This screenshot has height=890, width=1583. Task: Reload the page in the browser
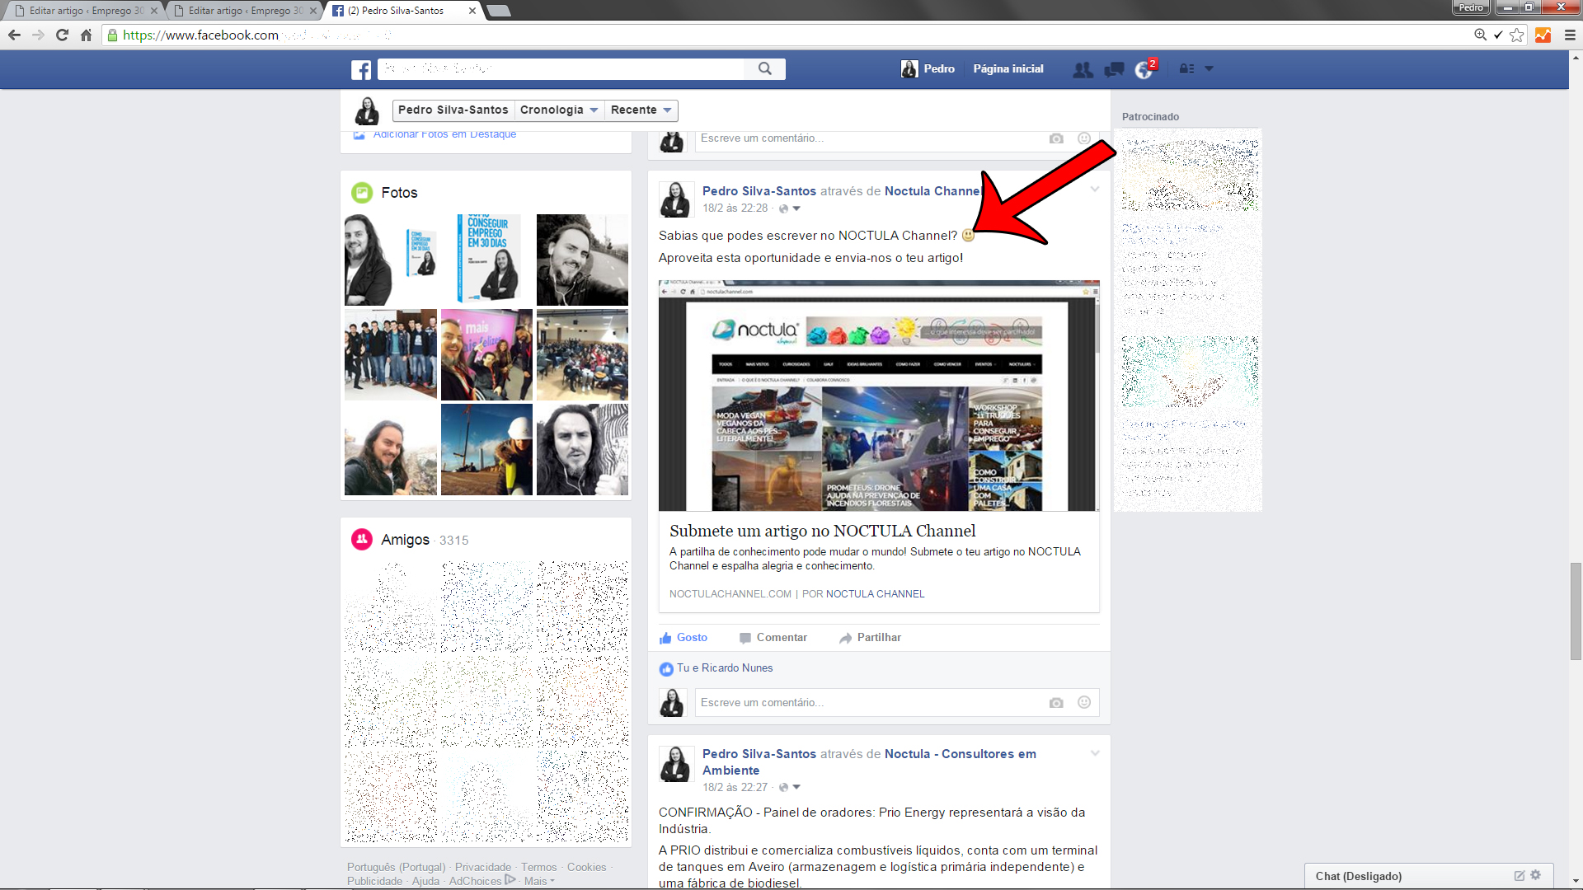[x=62, y=35]
